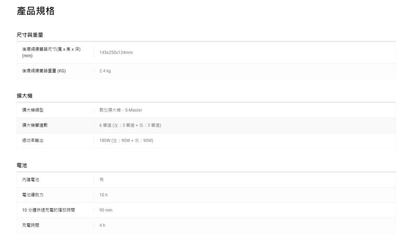Click the 10 分鐘快速充電的播放時間 label
The height and width of the screenshot is (243, 415).
(x=49, y=210)
